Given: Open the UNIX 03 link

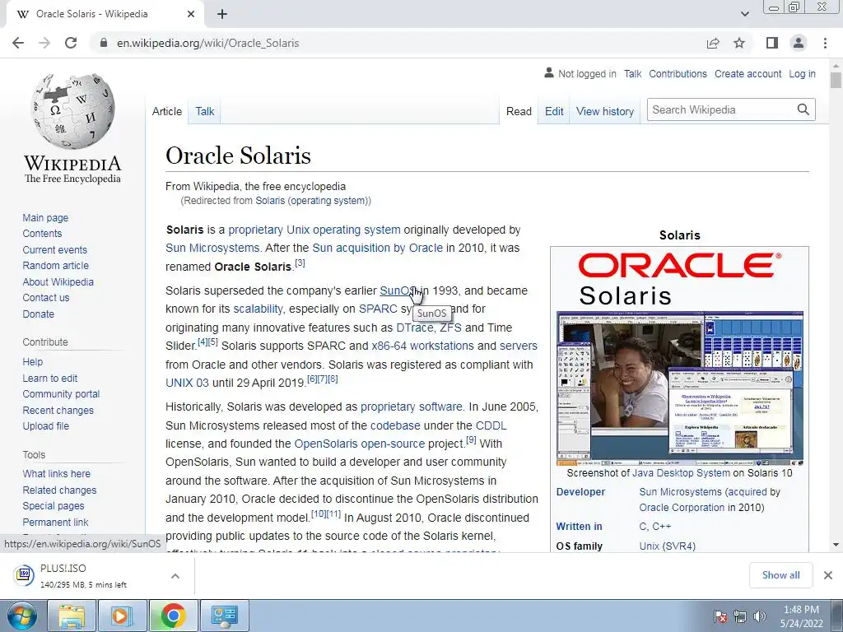Looking at the screenshot, I should [x=187, y=383].
